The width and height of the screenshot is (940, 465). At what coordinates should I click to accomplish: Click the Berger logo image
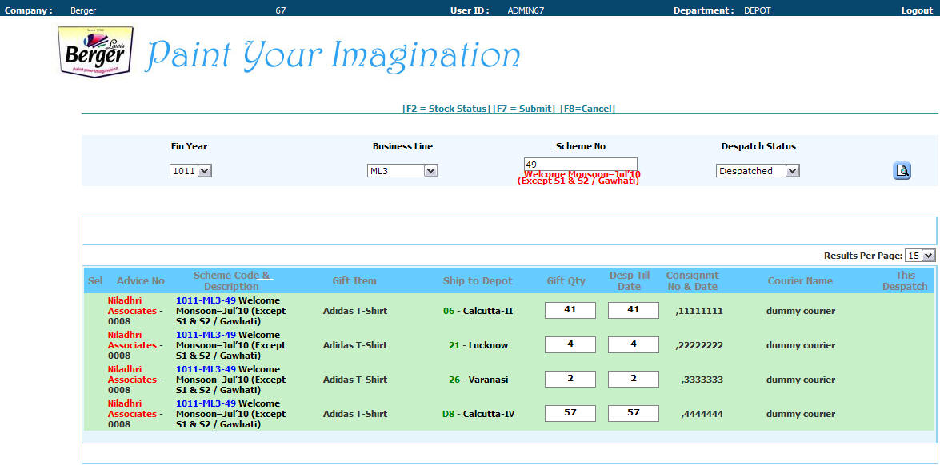[96, 52]
